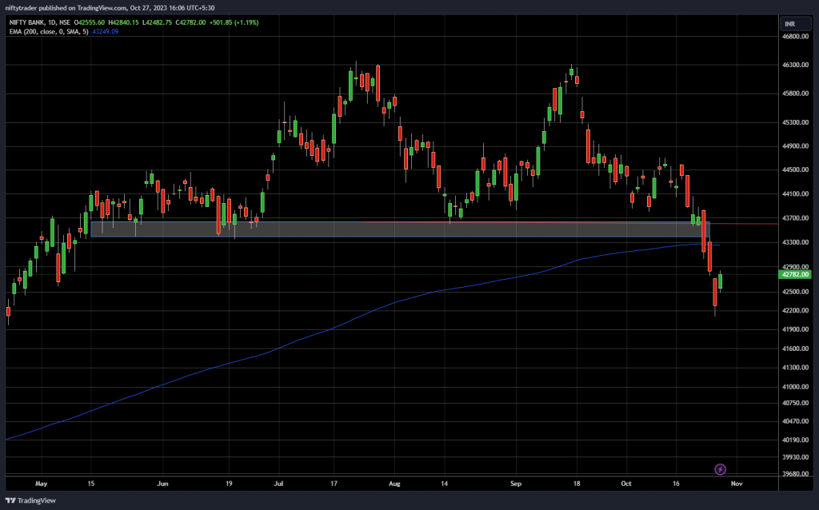Click the 41900.00 price axis label

(795, 329)
